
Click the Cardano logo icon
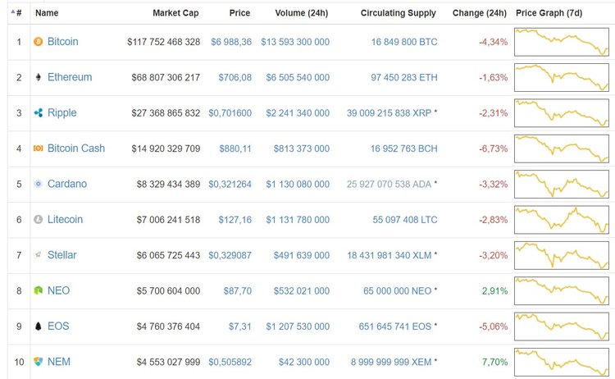(x=38, y=184)
